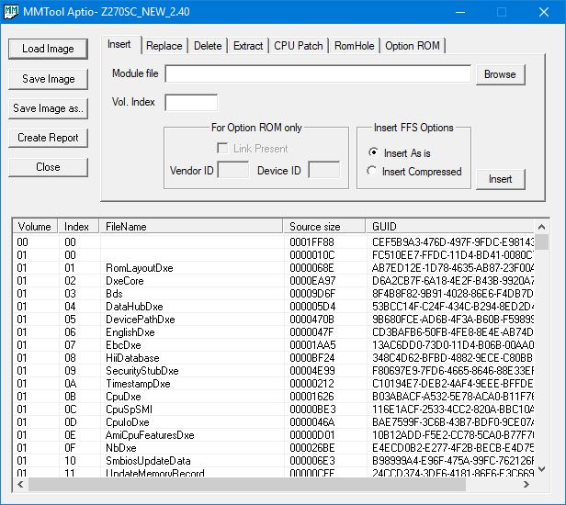Select Insert As is radio option
This screenshot has height=505, width=566.
[x=372, y=152]
